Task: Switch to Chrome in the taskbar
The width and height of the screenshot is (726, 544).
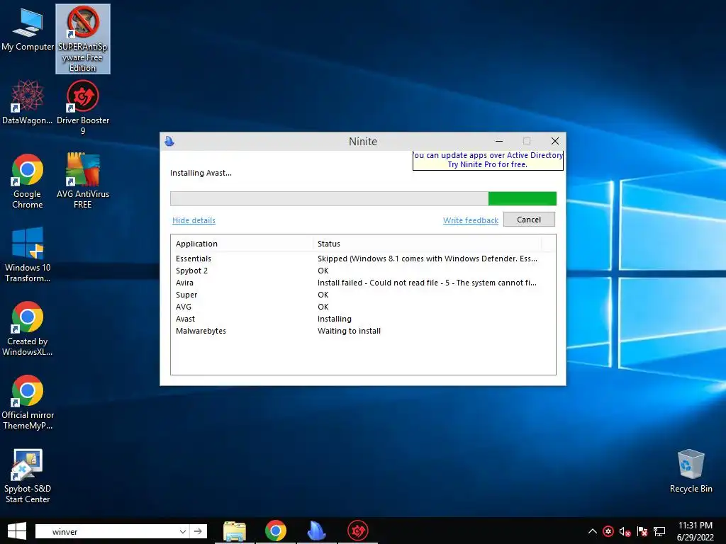Action: coord(276,531)
